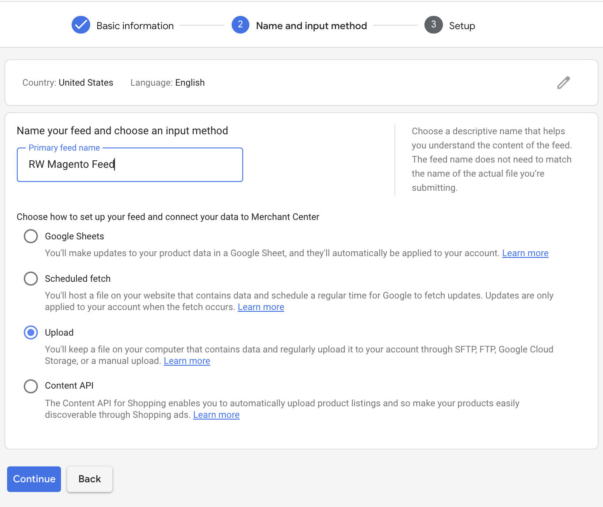Open Learn more link for Scheduled fetch
This screenshot has width=603, height=507.
point(261,307)
